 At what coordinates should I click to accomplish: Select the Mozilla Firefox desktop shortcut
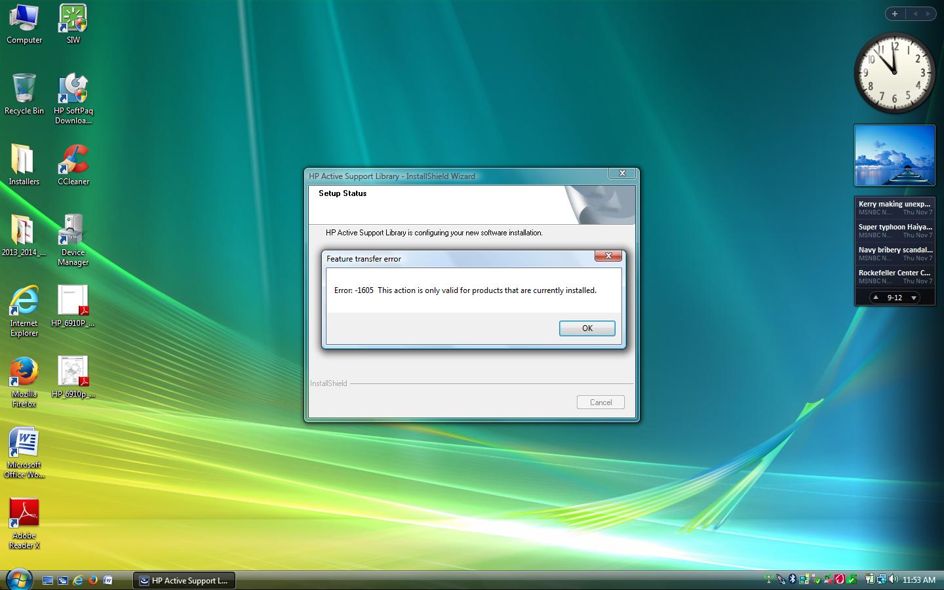24,382
